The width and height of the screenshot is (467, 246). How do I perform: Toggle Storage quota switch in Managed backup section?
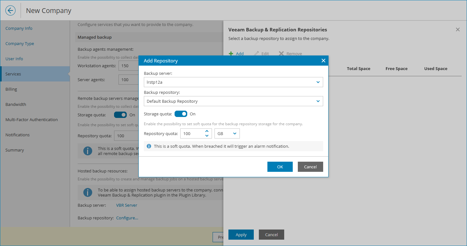[x=120, y=115]
